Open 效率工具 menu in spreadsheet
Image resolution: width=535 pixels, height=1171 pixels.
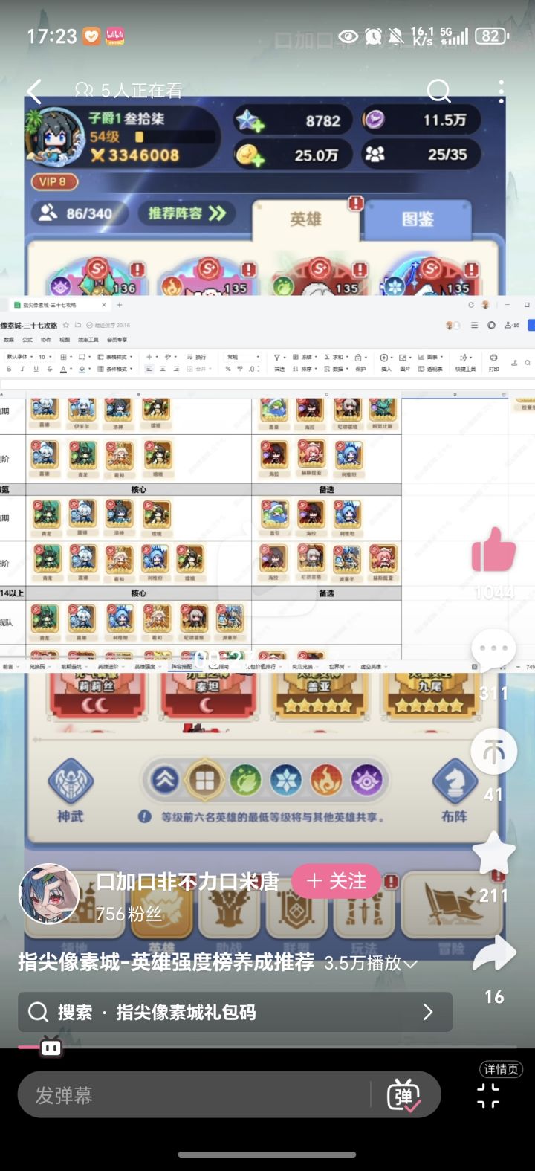click(88, 339)
